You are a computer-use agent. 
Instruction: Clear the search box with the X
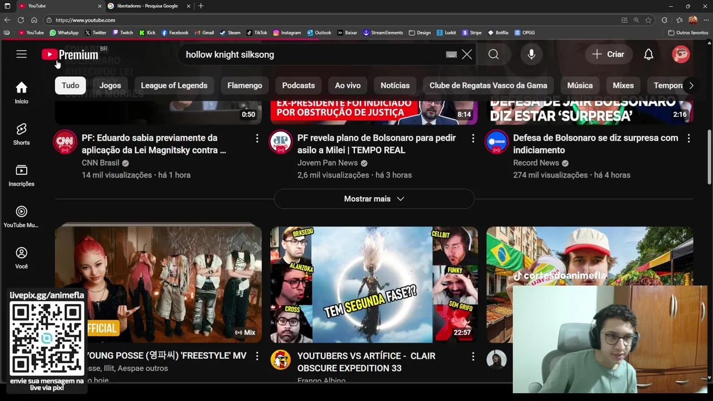467,55
